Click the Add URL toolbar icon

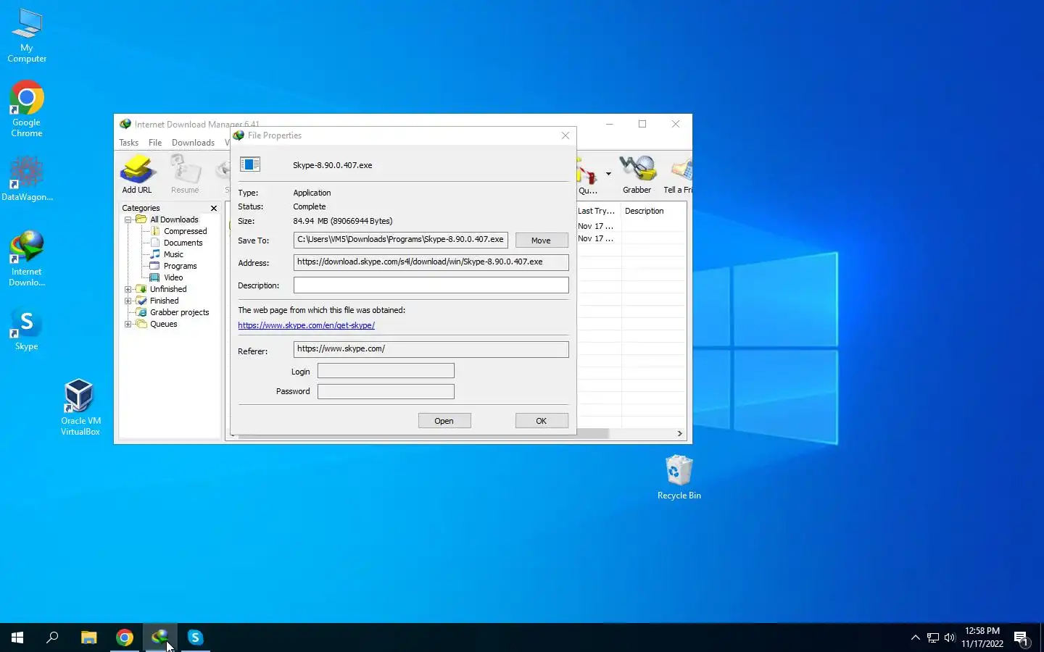137,175
